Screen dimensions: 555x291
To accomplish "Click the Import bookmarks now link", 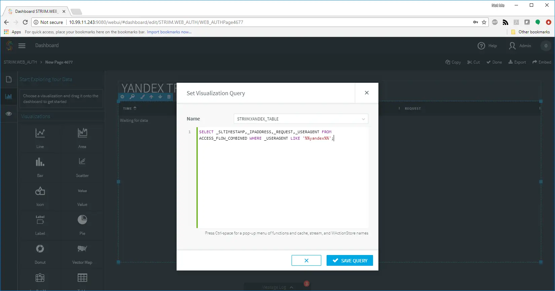I will [169, 32].
